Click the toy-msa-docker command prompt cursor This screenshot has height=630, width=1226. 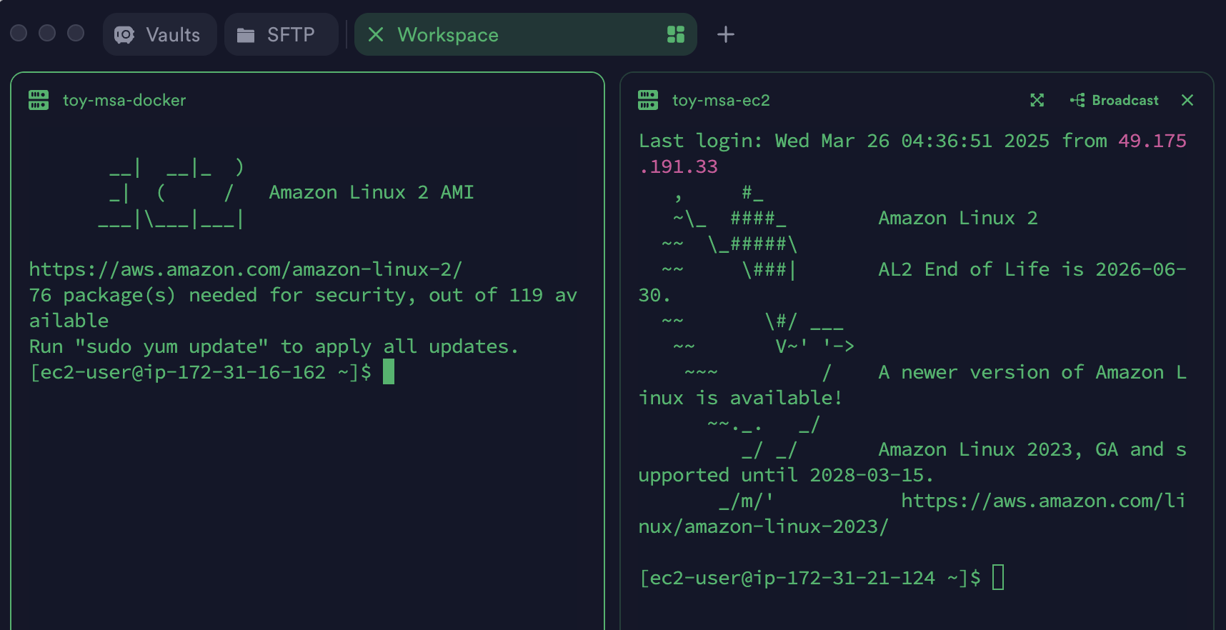pyautogui.click(x=389, y=371)
